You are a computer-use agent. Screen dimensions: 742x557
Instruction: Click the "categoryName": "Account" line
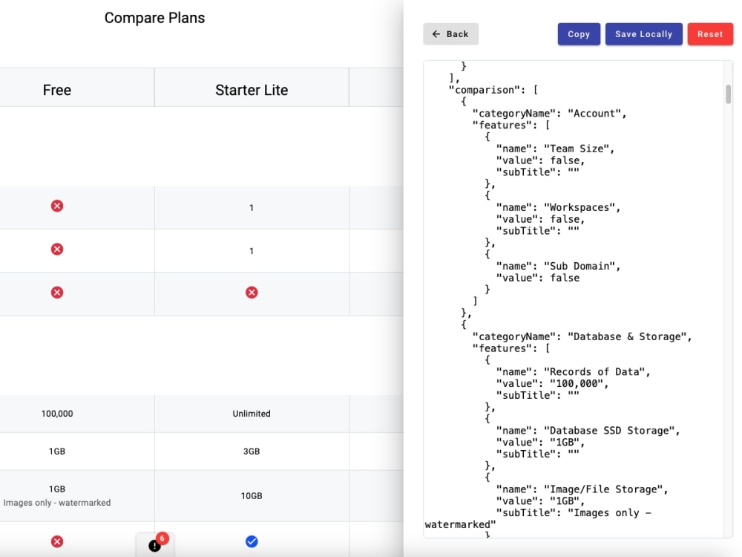click(x=549, y=114)
